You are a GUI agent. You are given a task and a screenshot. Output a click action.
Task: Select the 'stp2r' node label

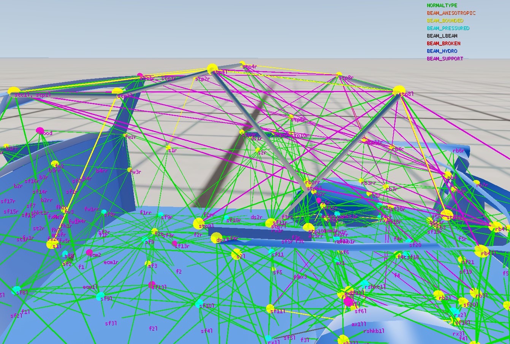tap(202, 79)
